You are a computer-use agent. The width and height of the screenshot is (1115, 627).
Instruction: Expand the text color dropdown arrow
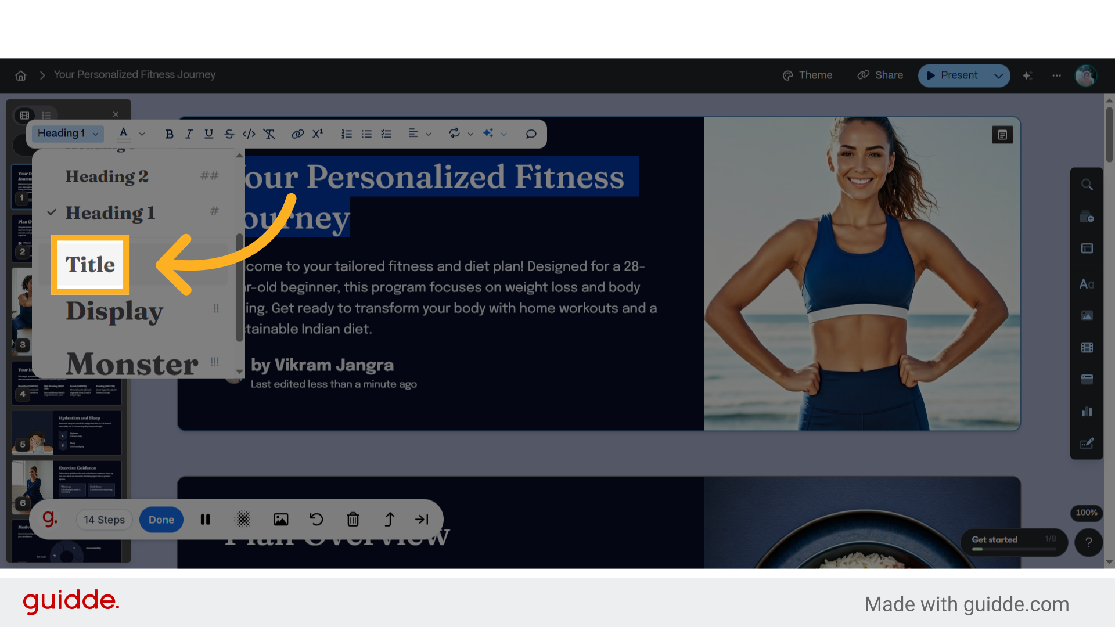click(x=142, y=134)
